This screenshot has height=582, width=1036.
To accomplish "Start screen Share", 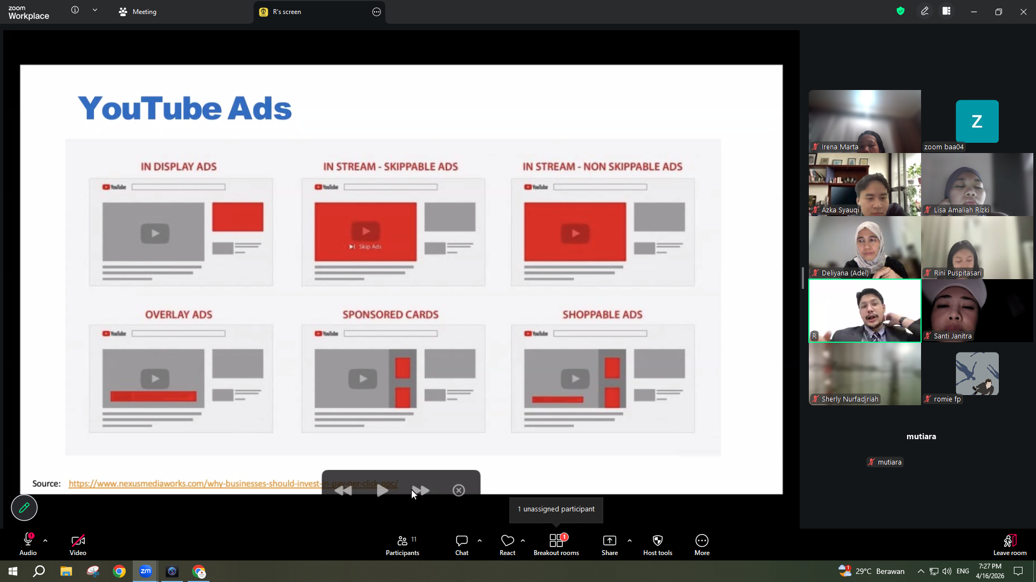I will click(610, 544).
